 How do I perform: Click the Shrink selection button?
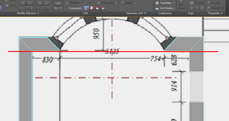click(11, 6)
